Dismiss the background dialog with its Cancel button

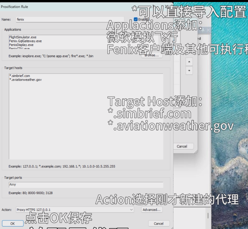tap(183, 146)
